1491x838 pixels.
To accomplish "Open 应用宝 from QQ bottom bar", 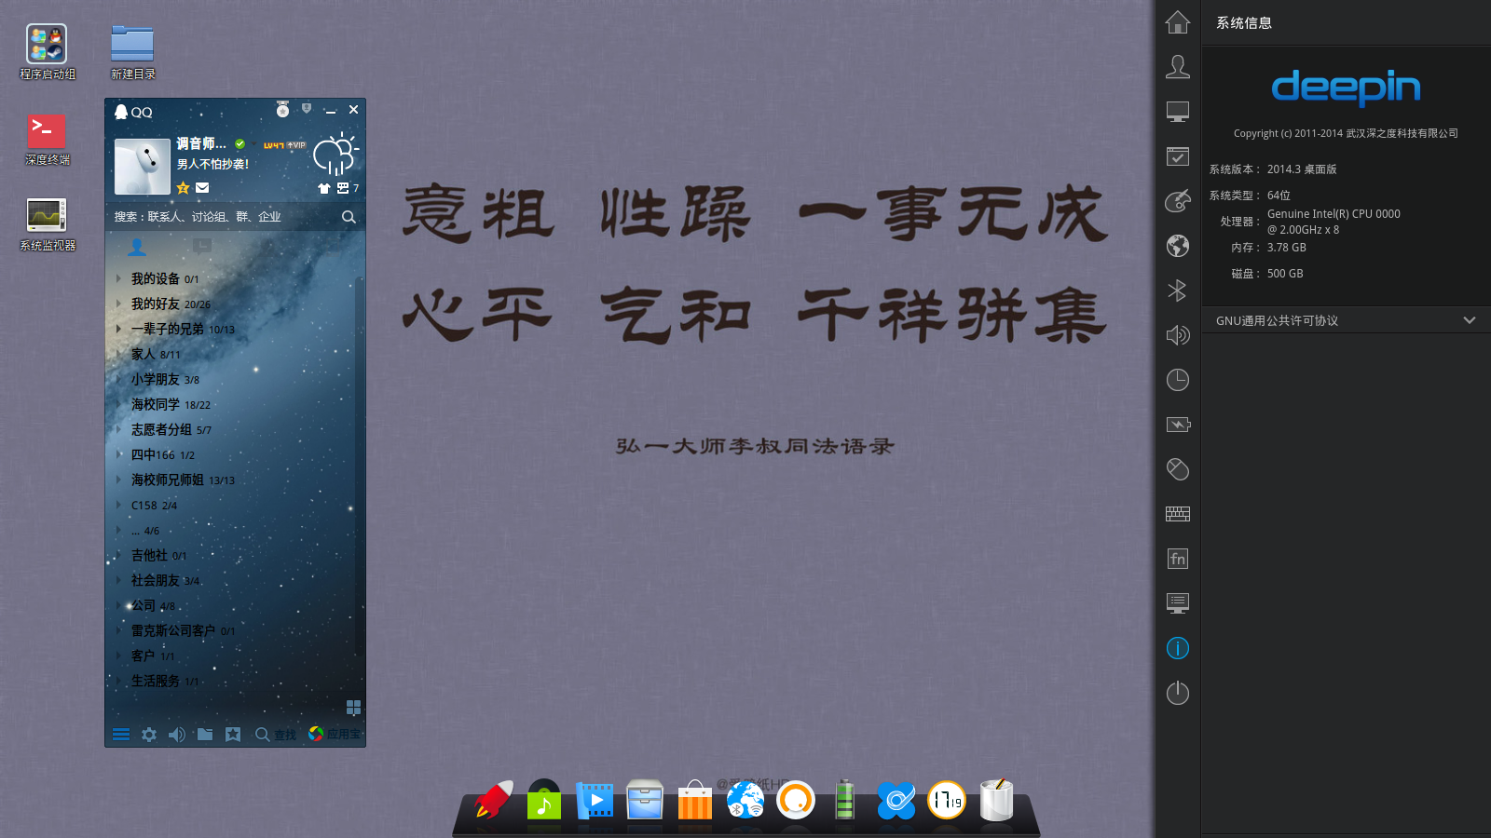I will (x=335, y=735).
